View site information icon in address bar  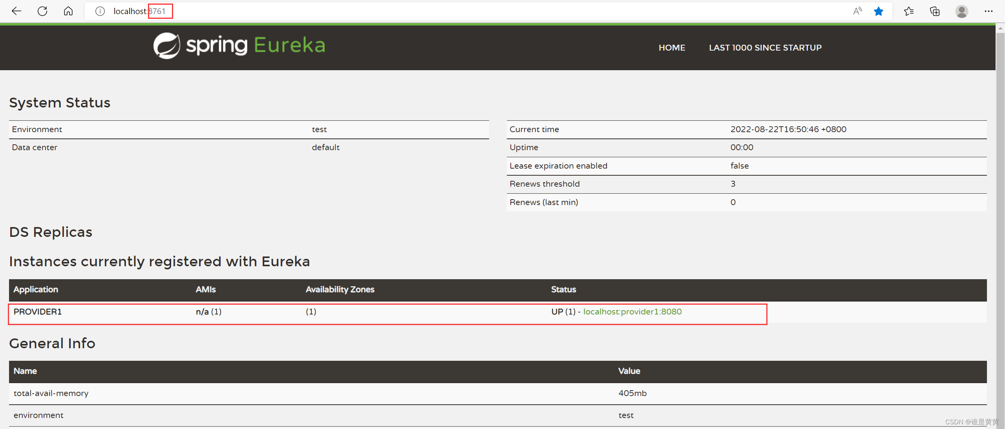pos(100,11)
